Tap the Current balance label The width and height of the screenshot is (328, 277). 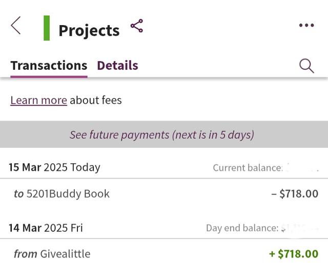[x=248, y=168]
